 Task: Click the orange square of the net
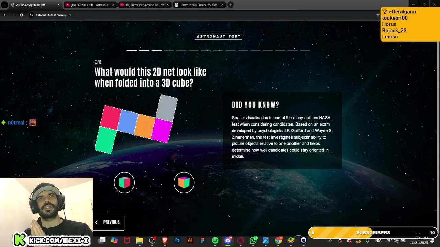tap(145, 126)
